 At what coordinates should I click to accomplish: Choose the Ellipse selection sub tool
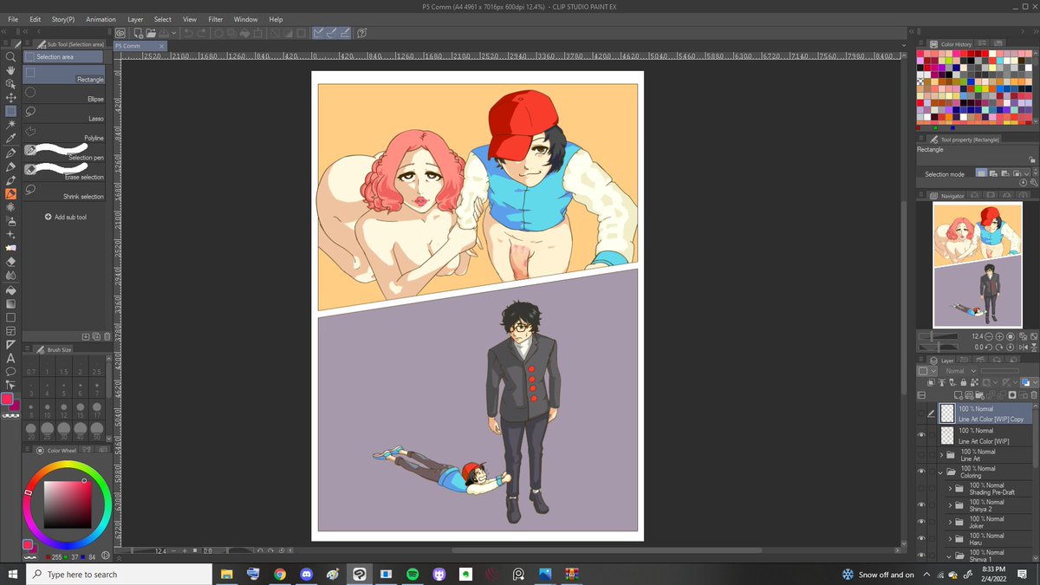coord(64,92)
